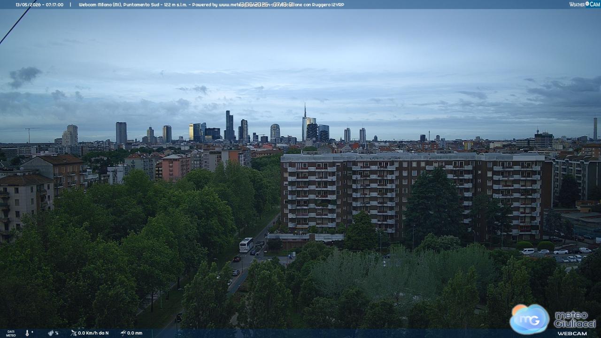Click the white bus on the street
This screenshot has width=601, height=338.
click(247, 245)
